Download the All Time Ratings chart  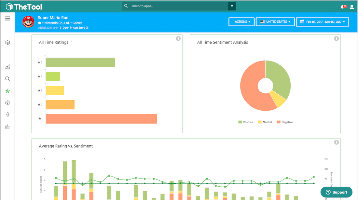tap(178, 39)
